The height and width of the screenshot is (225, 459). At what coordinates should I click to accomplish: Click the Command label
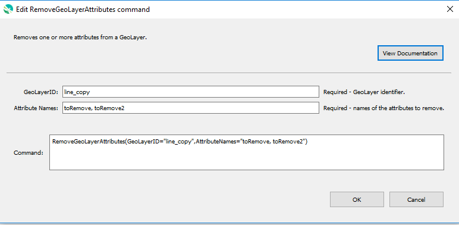(x=29, y=152)
